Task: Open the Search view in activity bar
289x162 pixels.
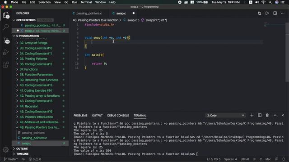Action: click(6, 27)
